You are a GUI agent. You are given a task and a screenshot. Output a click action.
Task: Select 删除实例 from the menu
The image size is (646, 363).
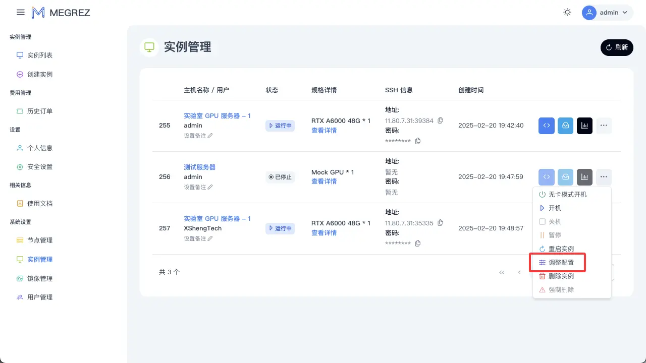click(561, 276)
